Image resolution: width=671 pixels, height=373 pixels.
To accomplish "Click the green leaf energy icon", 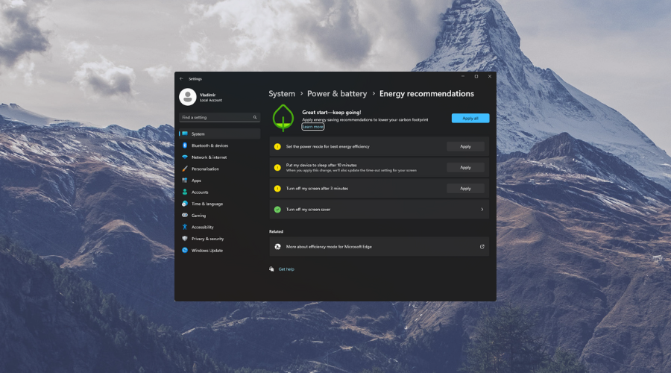I will click(x=283, y=119).
